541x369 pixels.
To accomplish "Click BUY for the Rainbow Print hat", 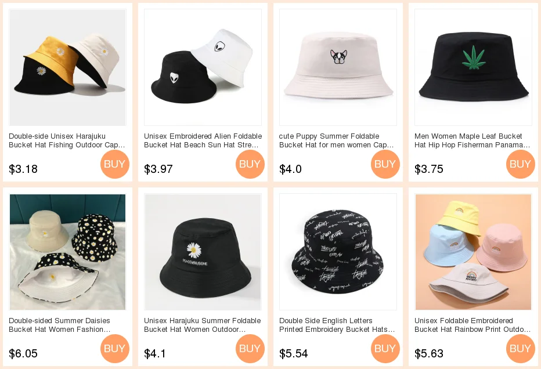I will pos(520,348).
